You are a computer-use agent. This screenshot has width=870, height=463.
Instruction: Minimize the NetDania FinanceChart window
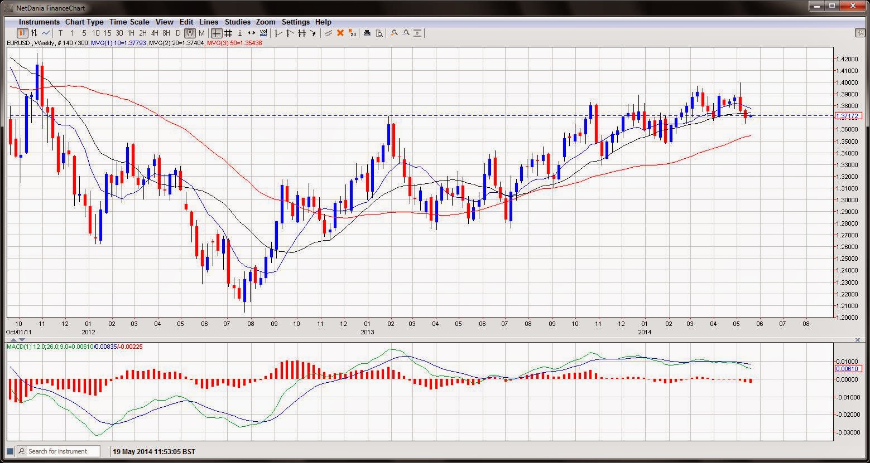817,6
